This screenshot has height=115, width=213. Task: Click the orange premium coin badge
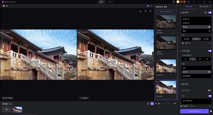click(178, 2)
